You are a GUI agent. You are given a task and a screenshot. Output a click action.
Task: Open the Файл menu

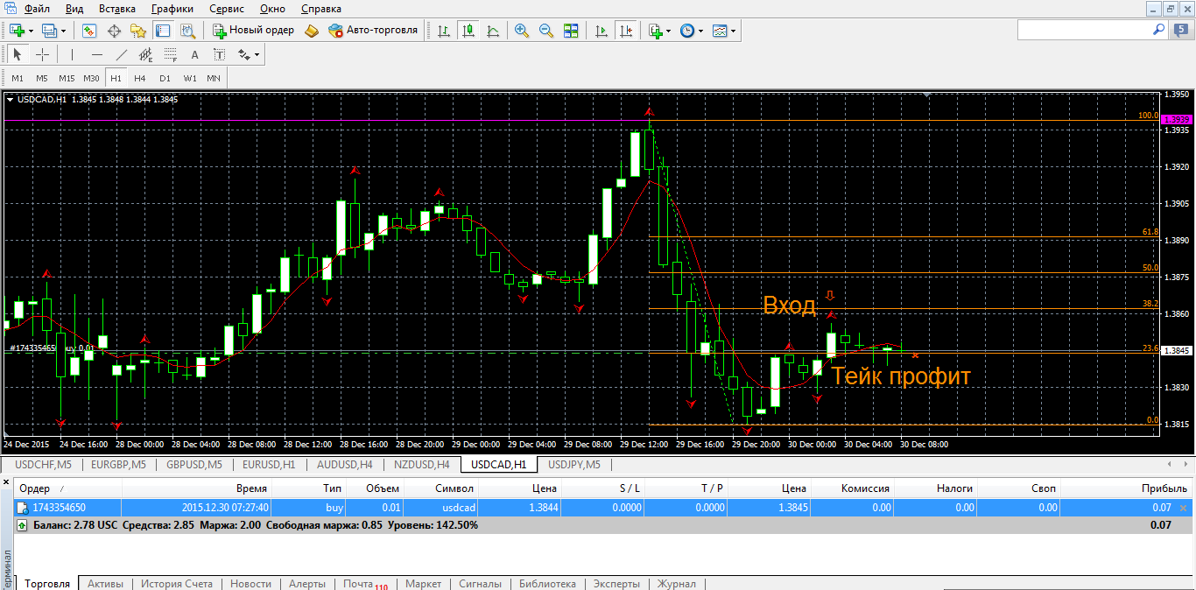[37, 9]
